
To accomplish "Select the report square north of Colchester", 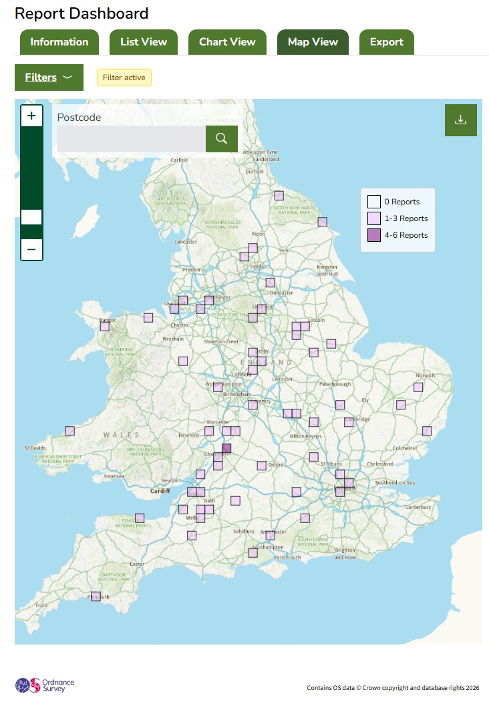I will point(427,431).
